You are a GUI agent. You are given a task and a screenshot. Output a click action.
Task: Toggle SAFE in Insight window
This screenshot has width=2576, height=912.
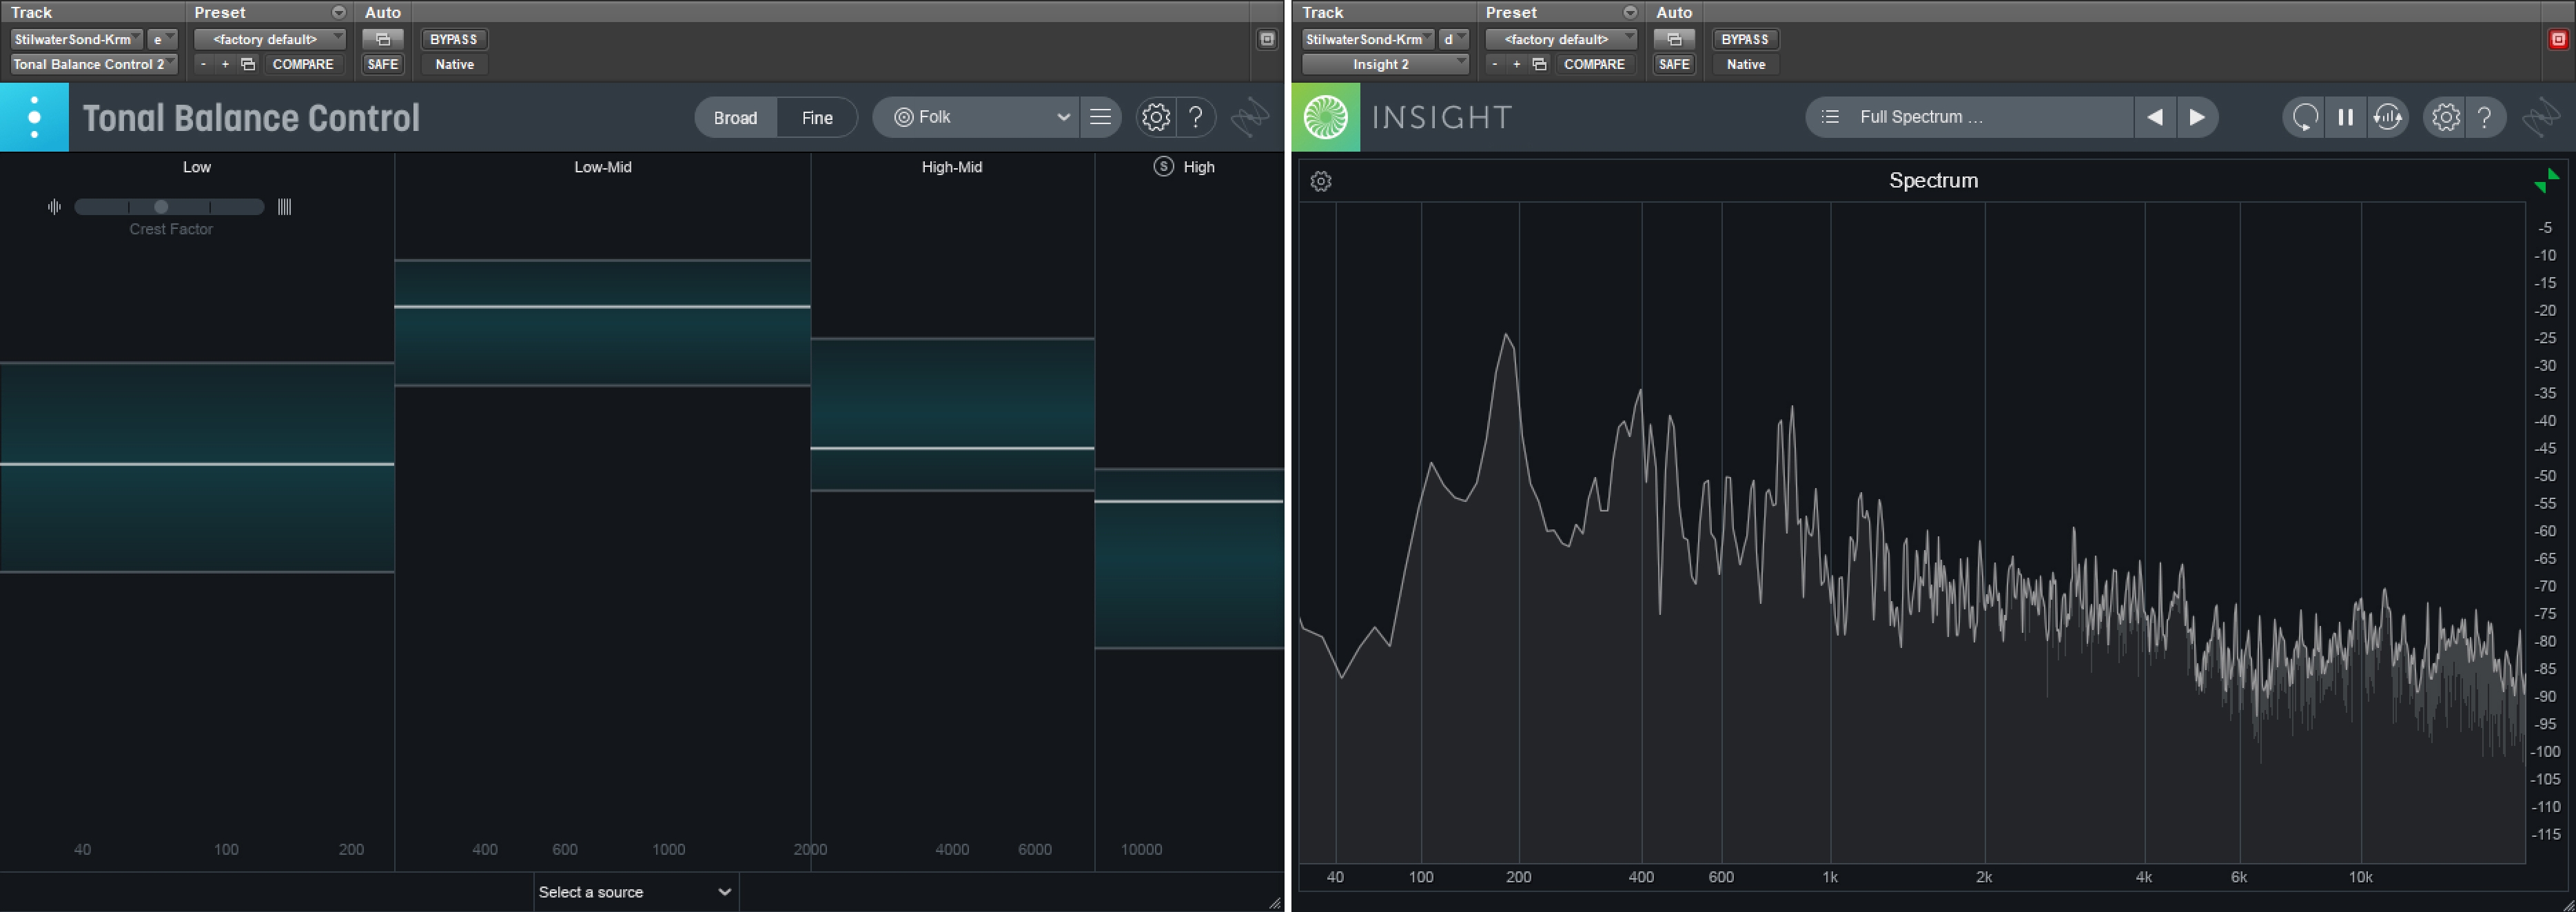[x=1674, y=64]
